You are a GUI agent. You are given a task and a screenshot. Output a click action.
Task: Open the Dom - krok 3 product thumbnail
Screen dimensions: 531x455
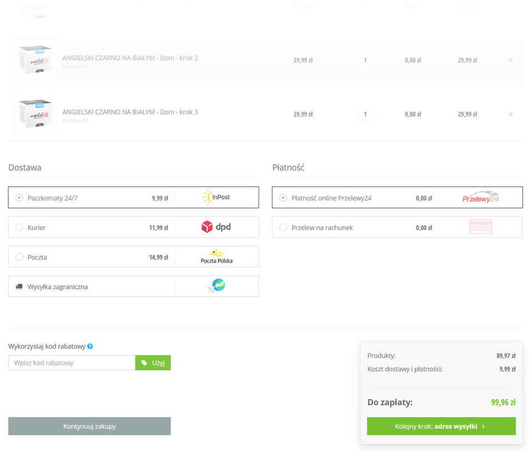[36, 114]
